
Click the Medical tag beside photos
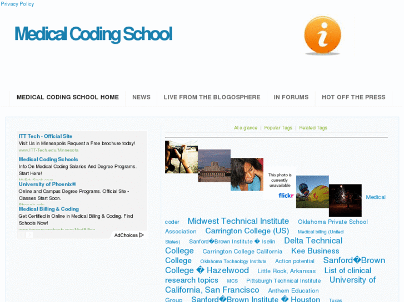(x=376, y=197)
